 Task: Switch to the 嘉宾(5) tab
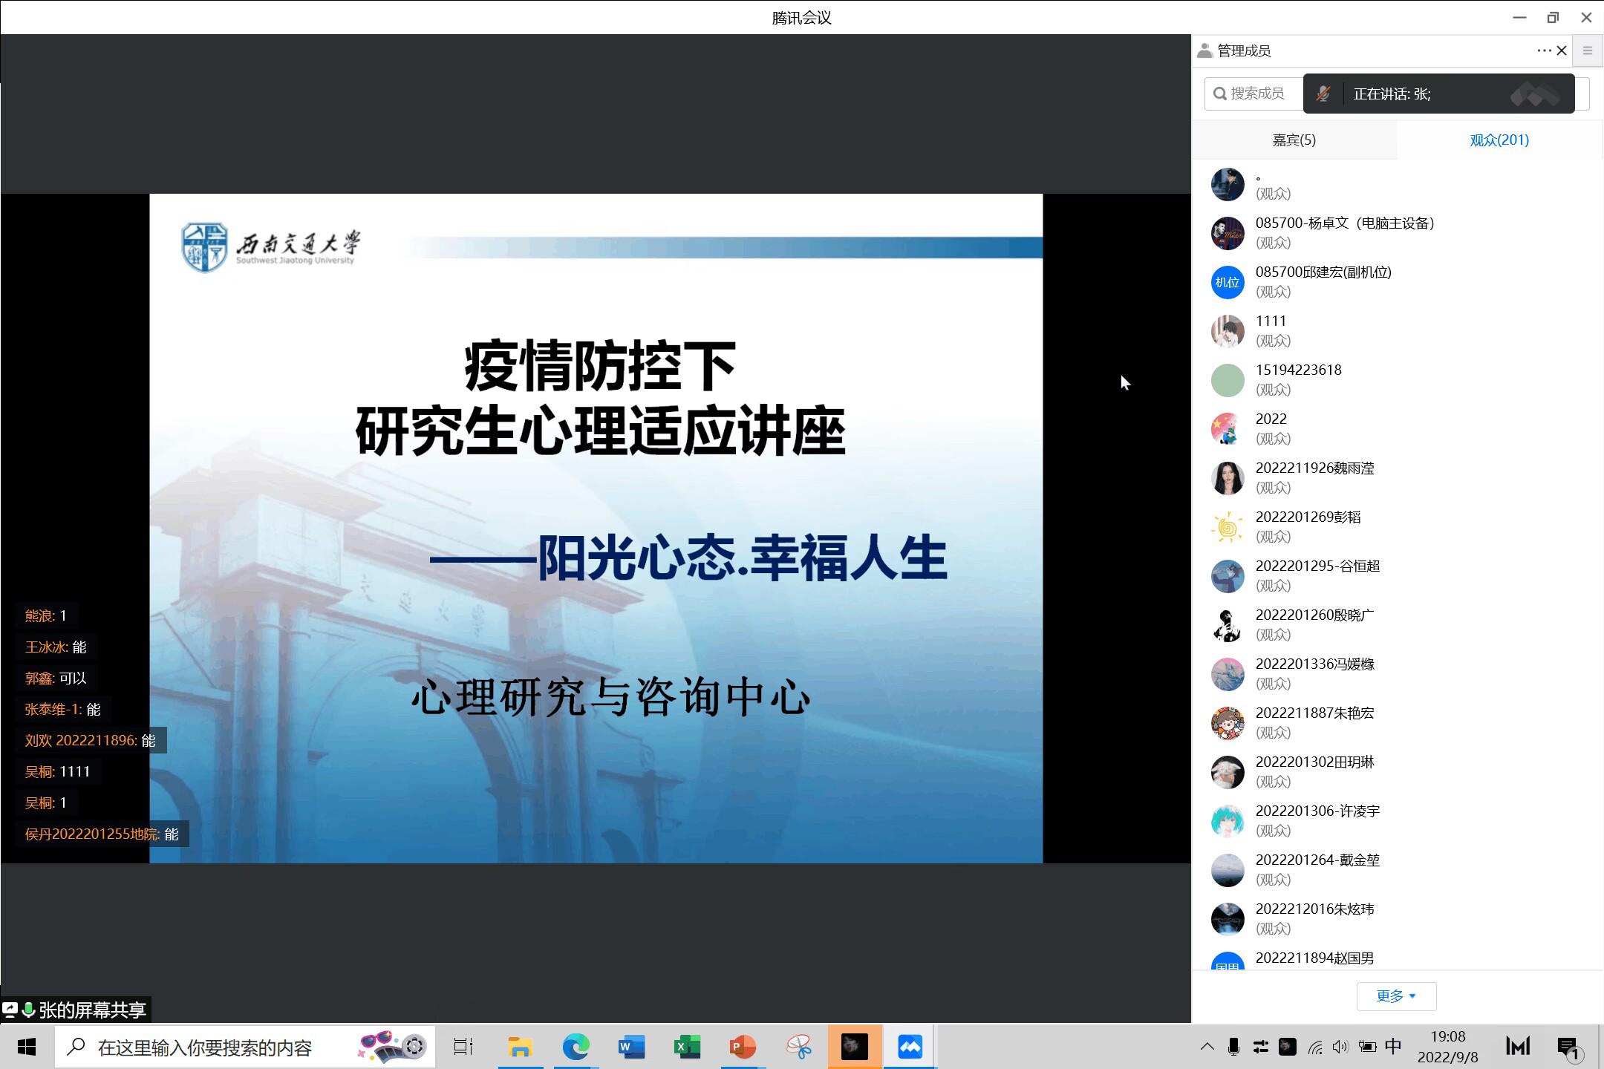tap(1294, 140)
